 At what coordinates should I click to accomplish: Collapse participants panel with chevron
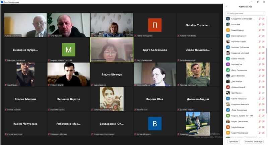(x=226, y=7)
